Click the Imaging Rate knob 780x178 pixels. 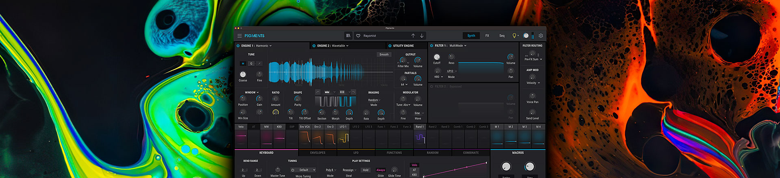tap(366, 113)
